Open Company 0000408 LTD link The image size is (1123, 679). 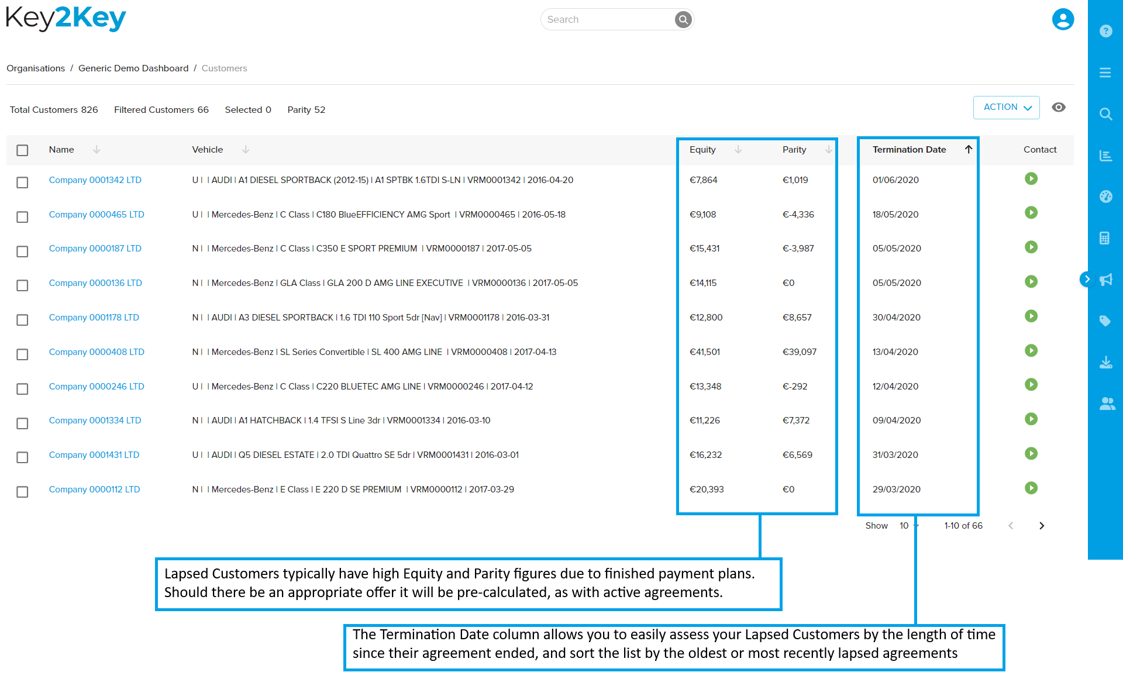97,352
